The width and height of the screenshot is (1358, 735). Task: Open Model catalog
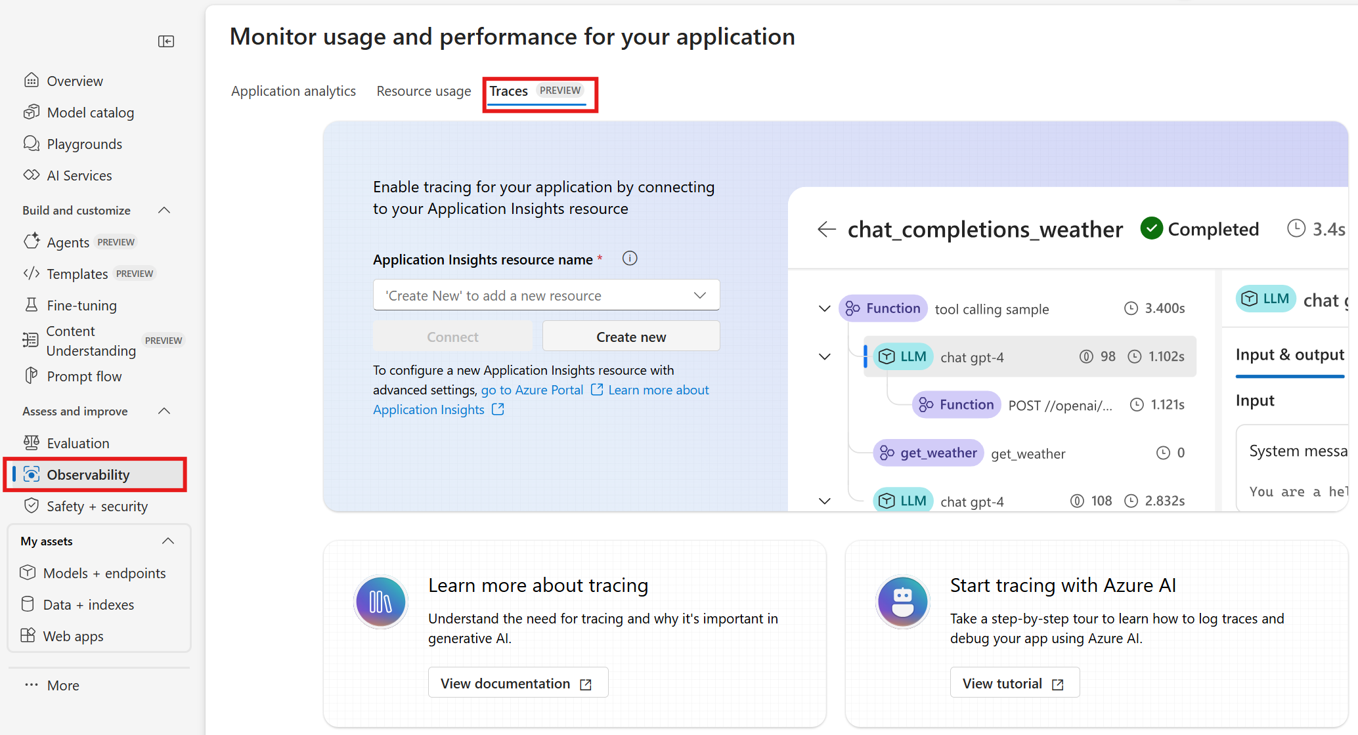click(x=78, y=112)
